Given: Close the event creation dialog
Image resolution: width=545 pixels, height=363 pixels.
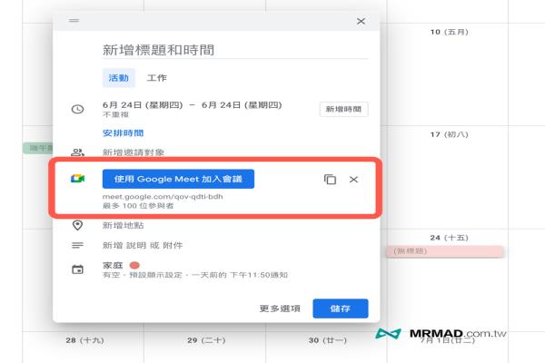Looking at the screenshot, I should click(361, 21).
